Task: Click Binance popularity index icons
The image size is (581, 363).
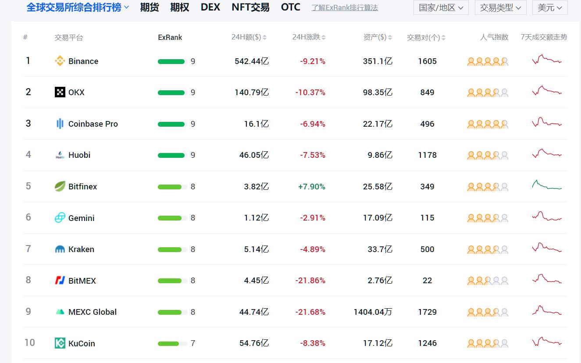Action: click(x=488, y=61)
